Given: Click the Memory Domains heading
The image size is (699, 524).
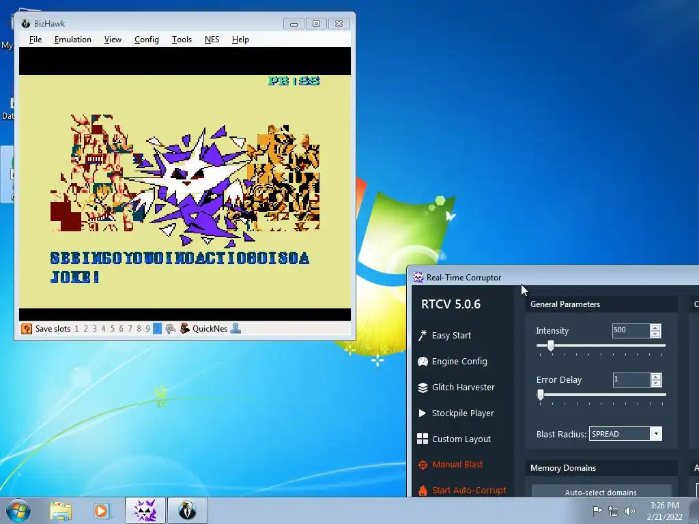Looking at the screenshot, I should 563,468.
